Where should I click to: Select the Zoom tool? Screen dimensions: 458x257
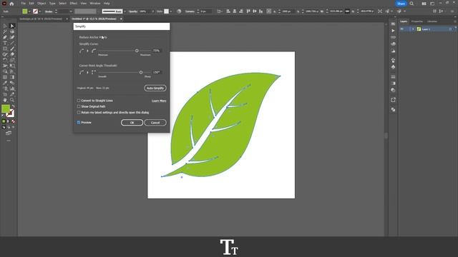[12, 100]
